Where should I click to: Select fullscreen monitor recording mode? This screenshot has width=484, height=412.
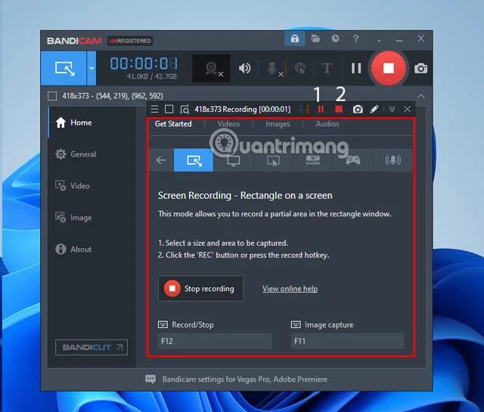tap(233, 160)
